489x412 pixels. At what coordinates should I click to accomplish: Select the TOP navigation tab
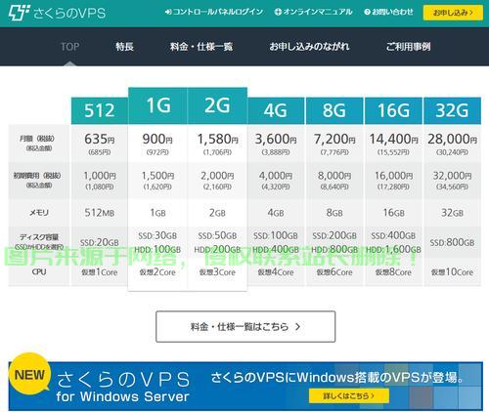70,47
